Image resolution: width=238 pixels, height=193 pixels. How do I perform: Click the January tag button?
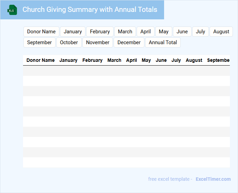pyautogui.click(x=73, y=32)
